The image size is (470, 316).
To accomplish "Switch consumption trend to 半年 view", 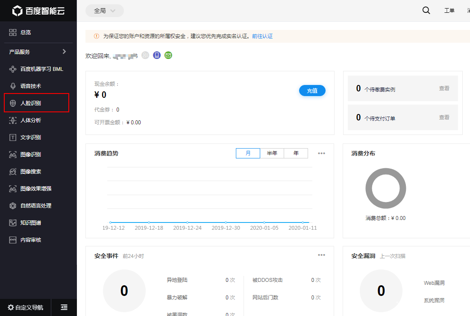I will point(272,153).
